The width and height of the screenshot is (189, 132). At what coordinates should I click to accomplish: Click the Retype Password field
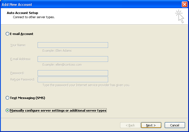(73, 79)
